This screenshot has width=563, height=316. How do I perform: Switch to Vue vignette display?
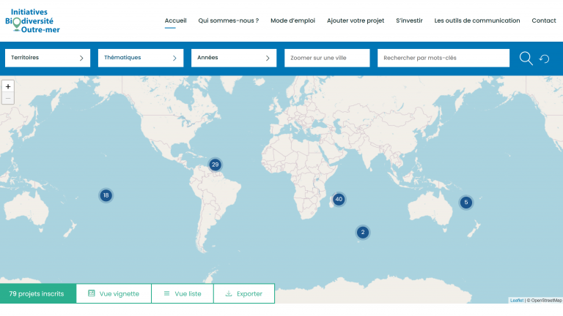pyautogui.click(x=114, y=293)
